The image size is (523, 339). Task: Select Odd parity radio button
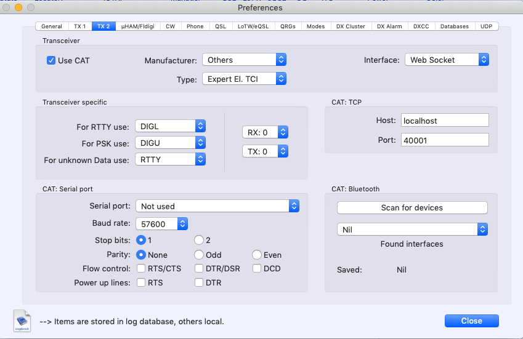pos(199,255)
